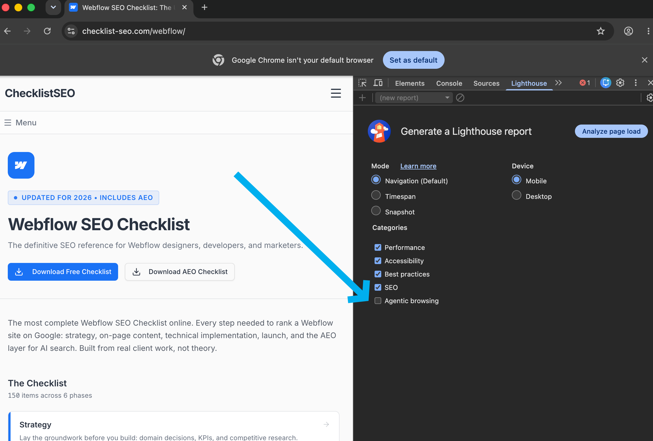The image size is (653, 441).
Task: Click the Webflow SEO Checklist heading
Action: tap(99, 224)
